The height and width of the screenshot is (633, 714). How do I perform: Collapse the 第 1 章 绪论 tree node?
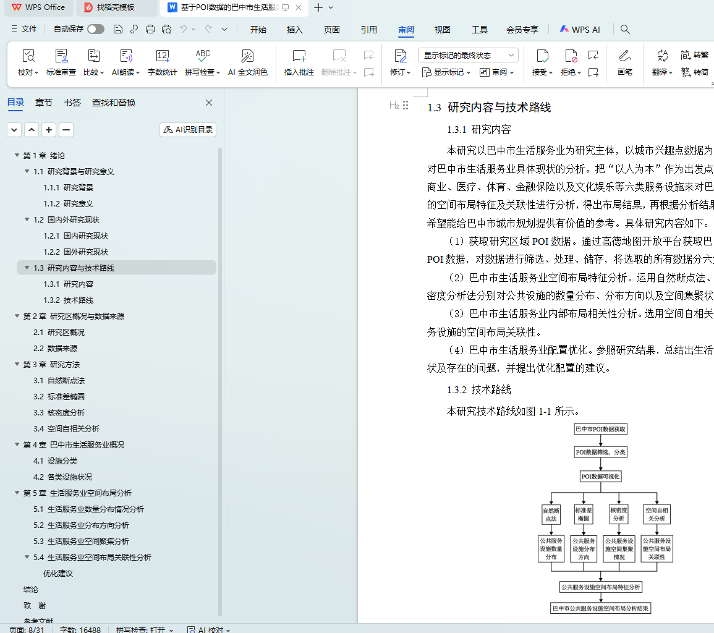coord(17,156)
